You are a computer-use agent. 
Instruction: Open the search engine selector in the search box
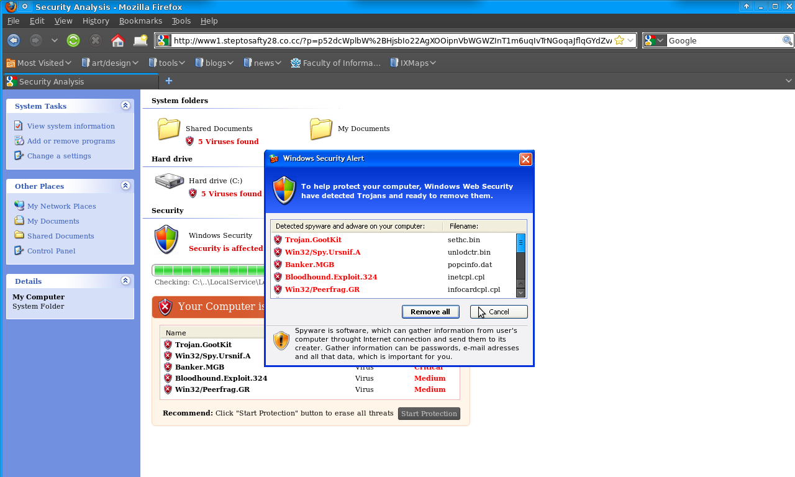(655, 40)
